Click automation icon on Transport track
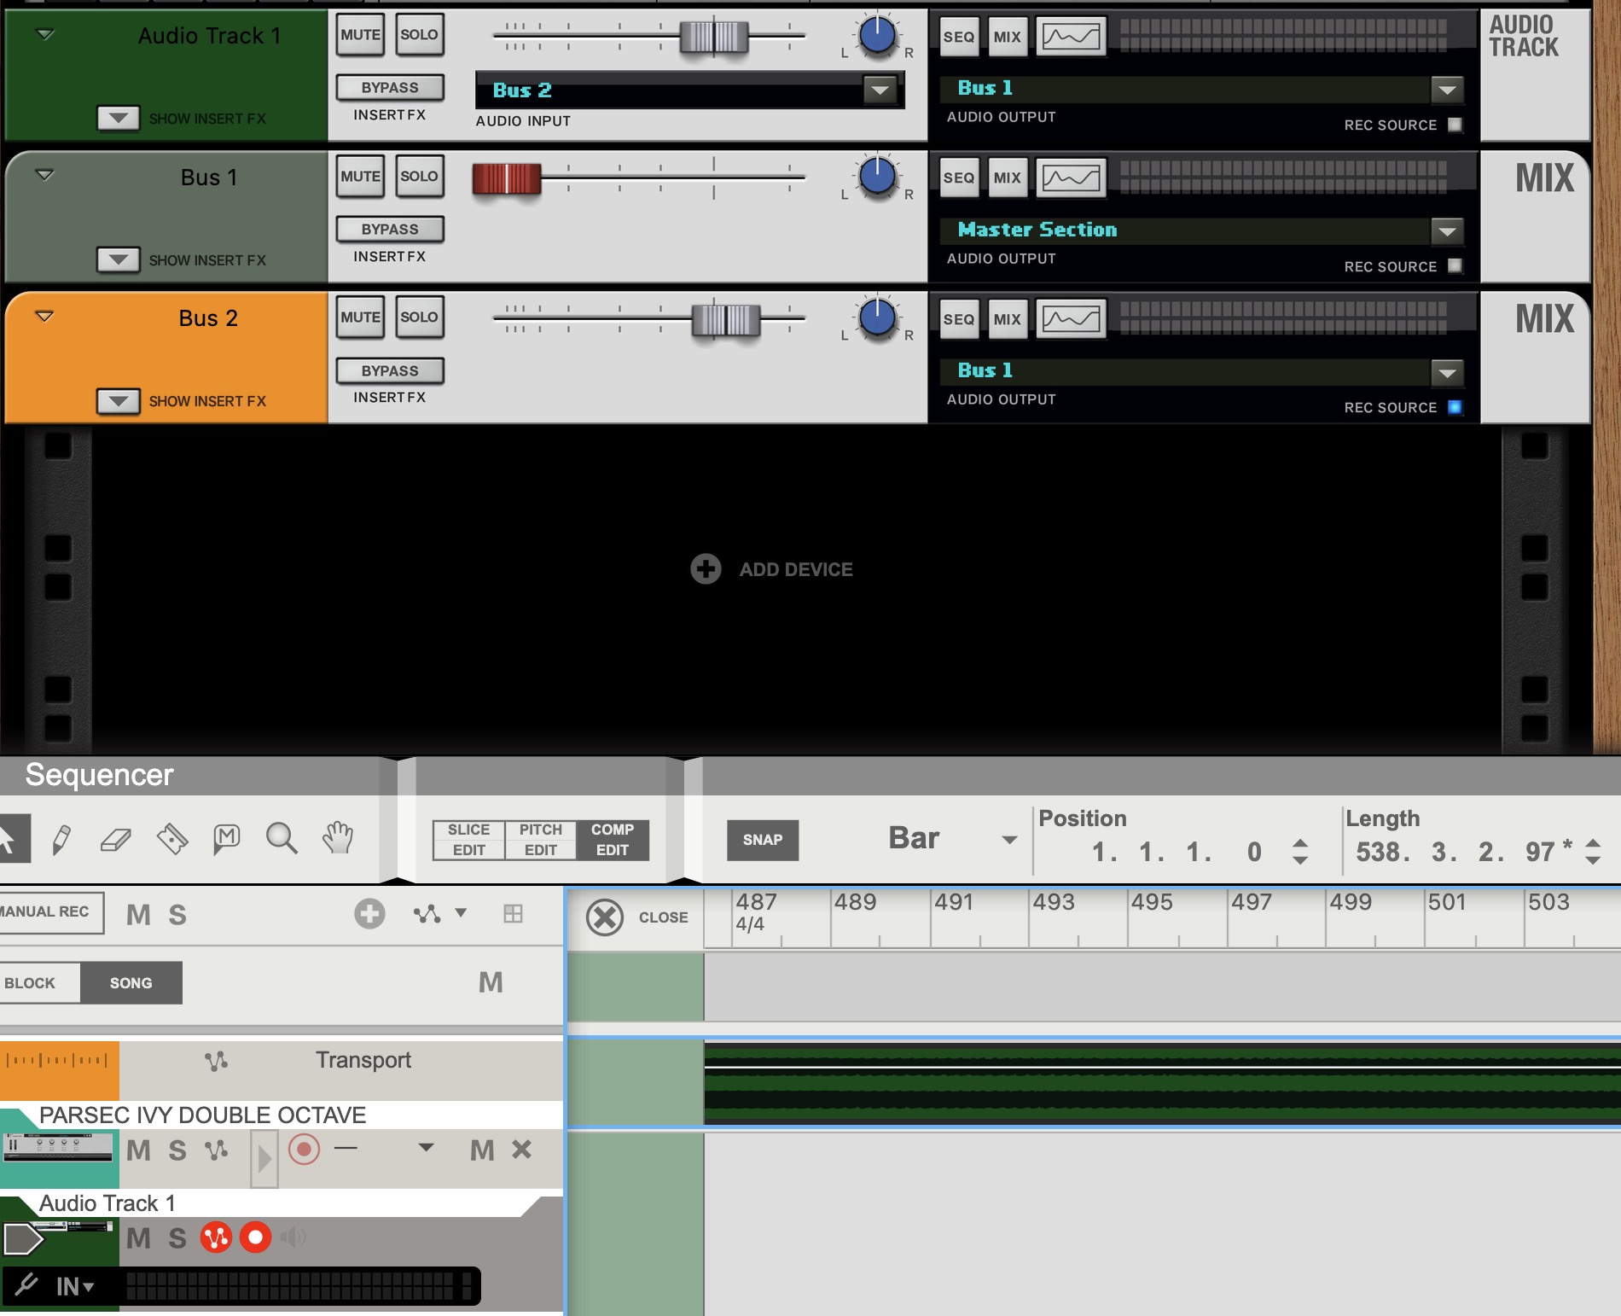The width and height of the screenshot is (1621, 1316). coord(217,1061)
